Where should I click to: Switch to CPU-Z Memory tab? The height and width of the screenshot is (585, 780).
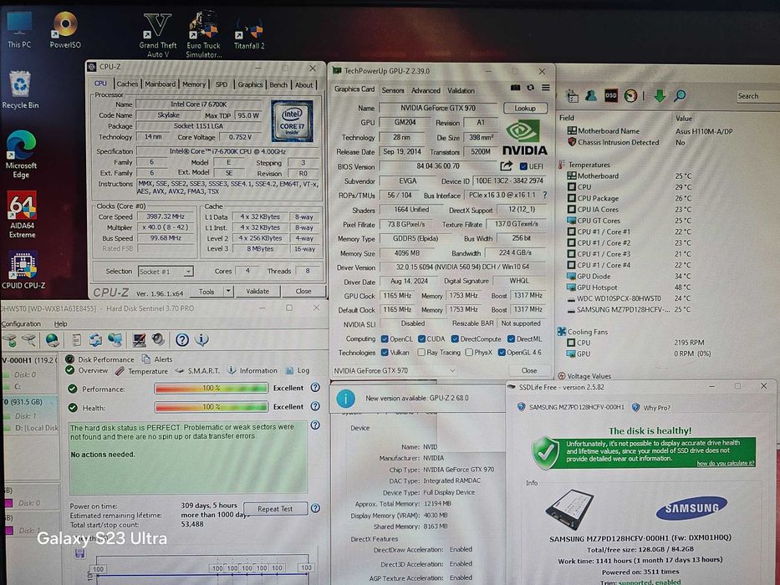tap(193, 84)
